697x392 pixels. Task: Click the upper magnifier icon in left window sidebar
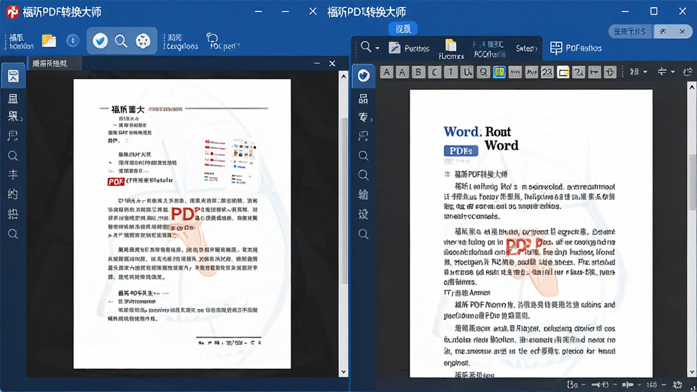coord(13,156)
